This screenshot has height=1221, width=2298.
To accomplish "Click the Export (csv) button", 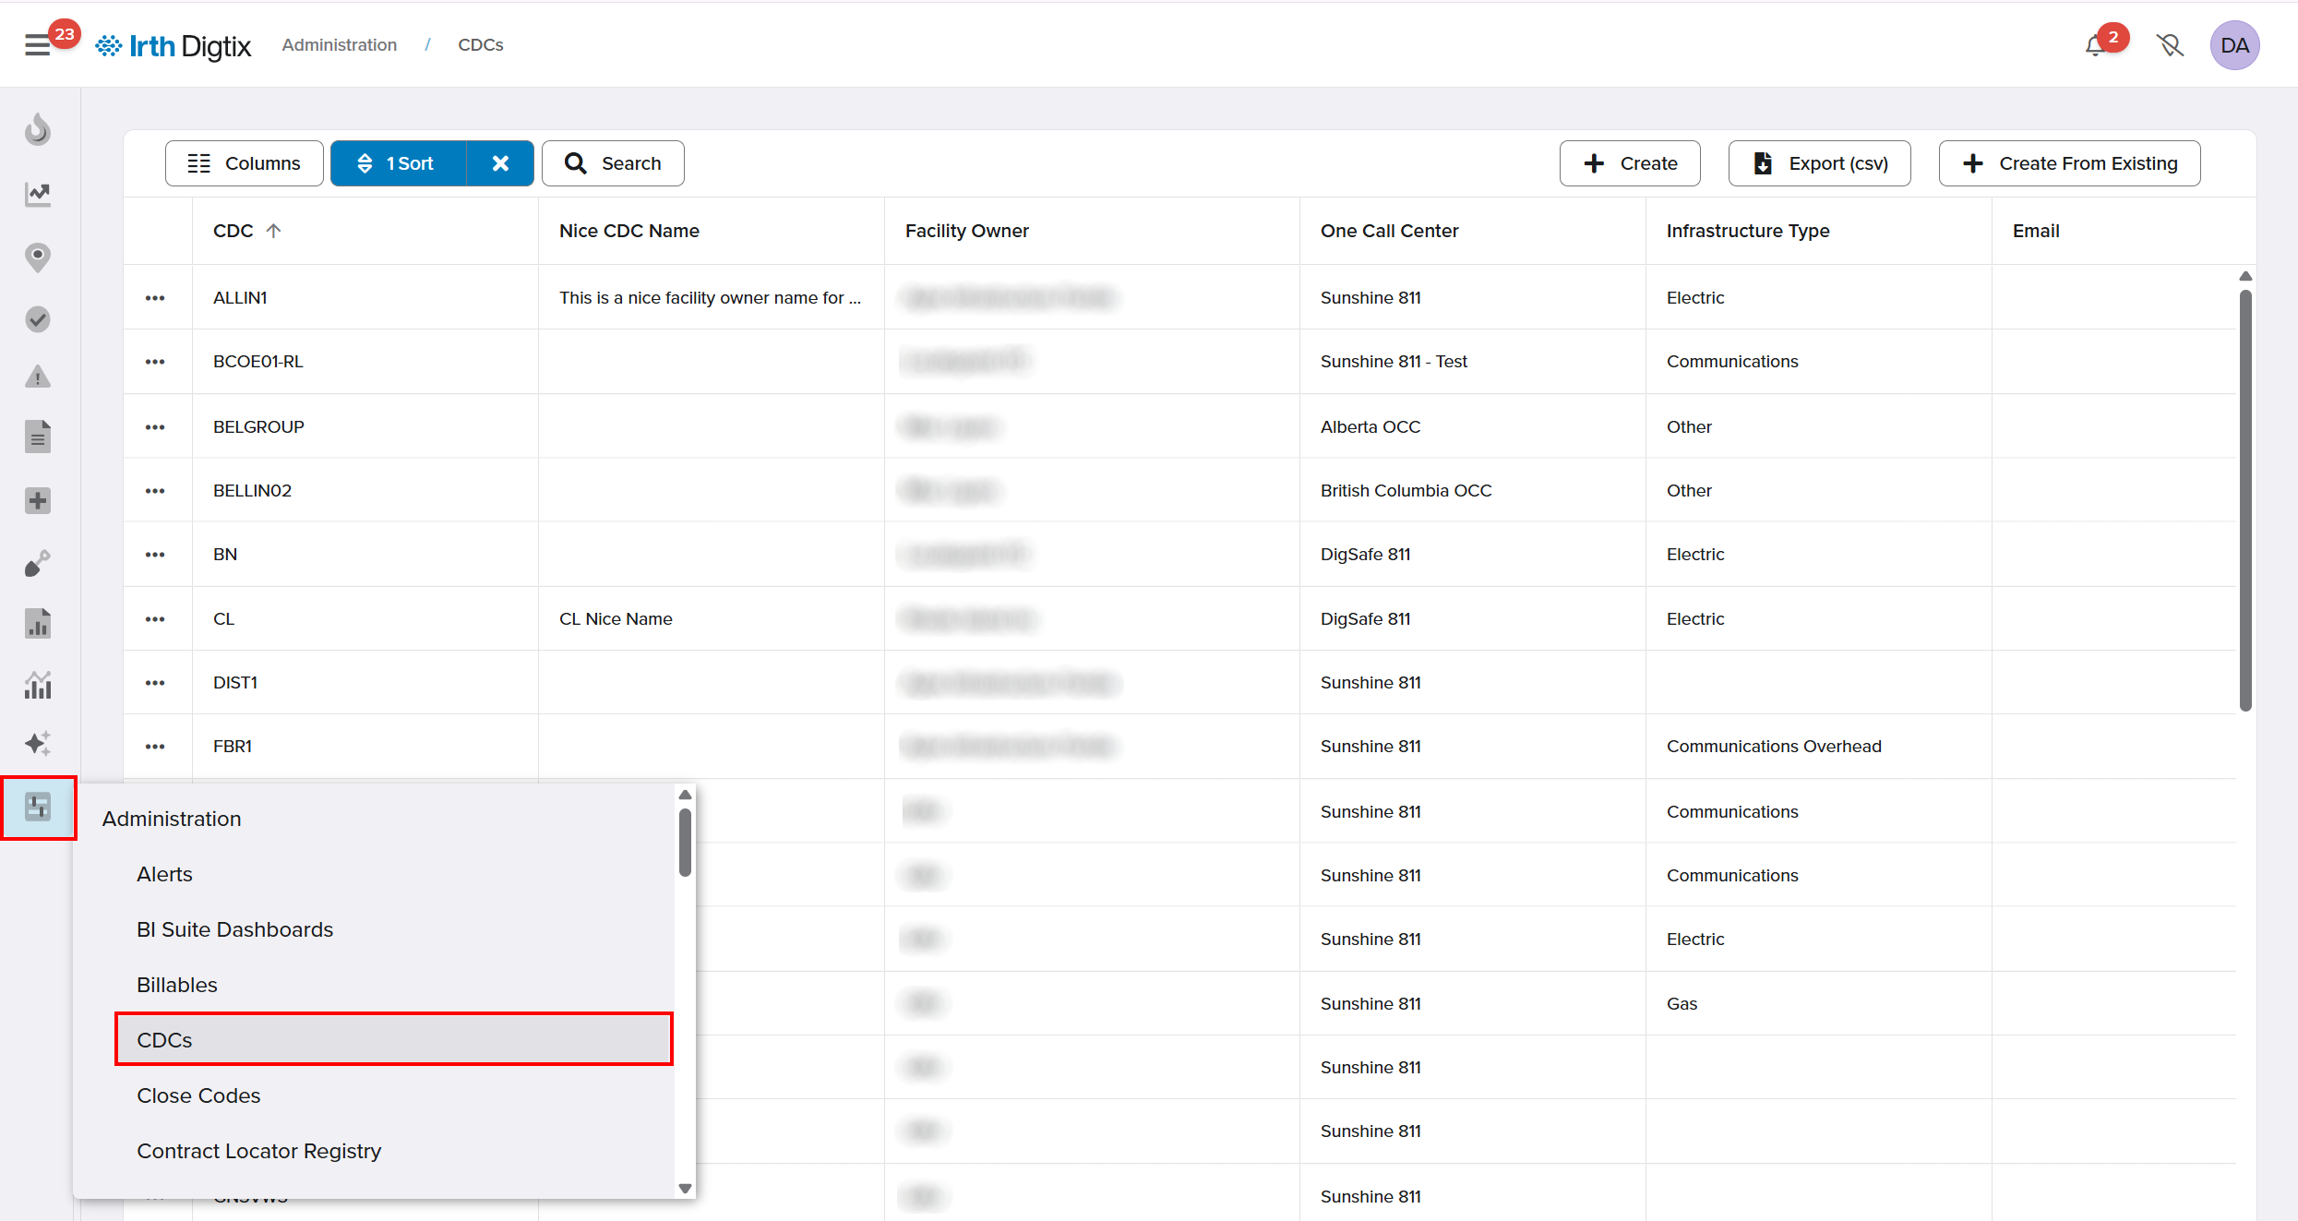I will (x=1819, y=163).
